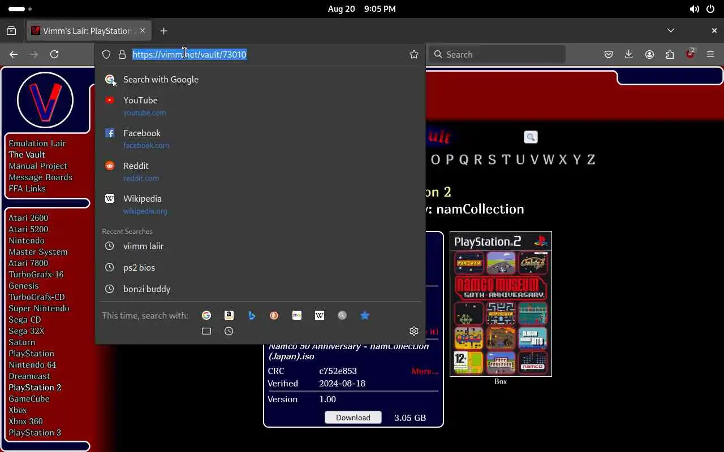
Task: Open the tracking protection shield panel
Action: [106, 54]
